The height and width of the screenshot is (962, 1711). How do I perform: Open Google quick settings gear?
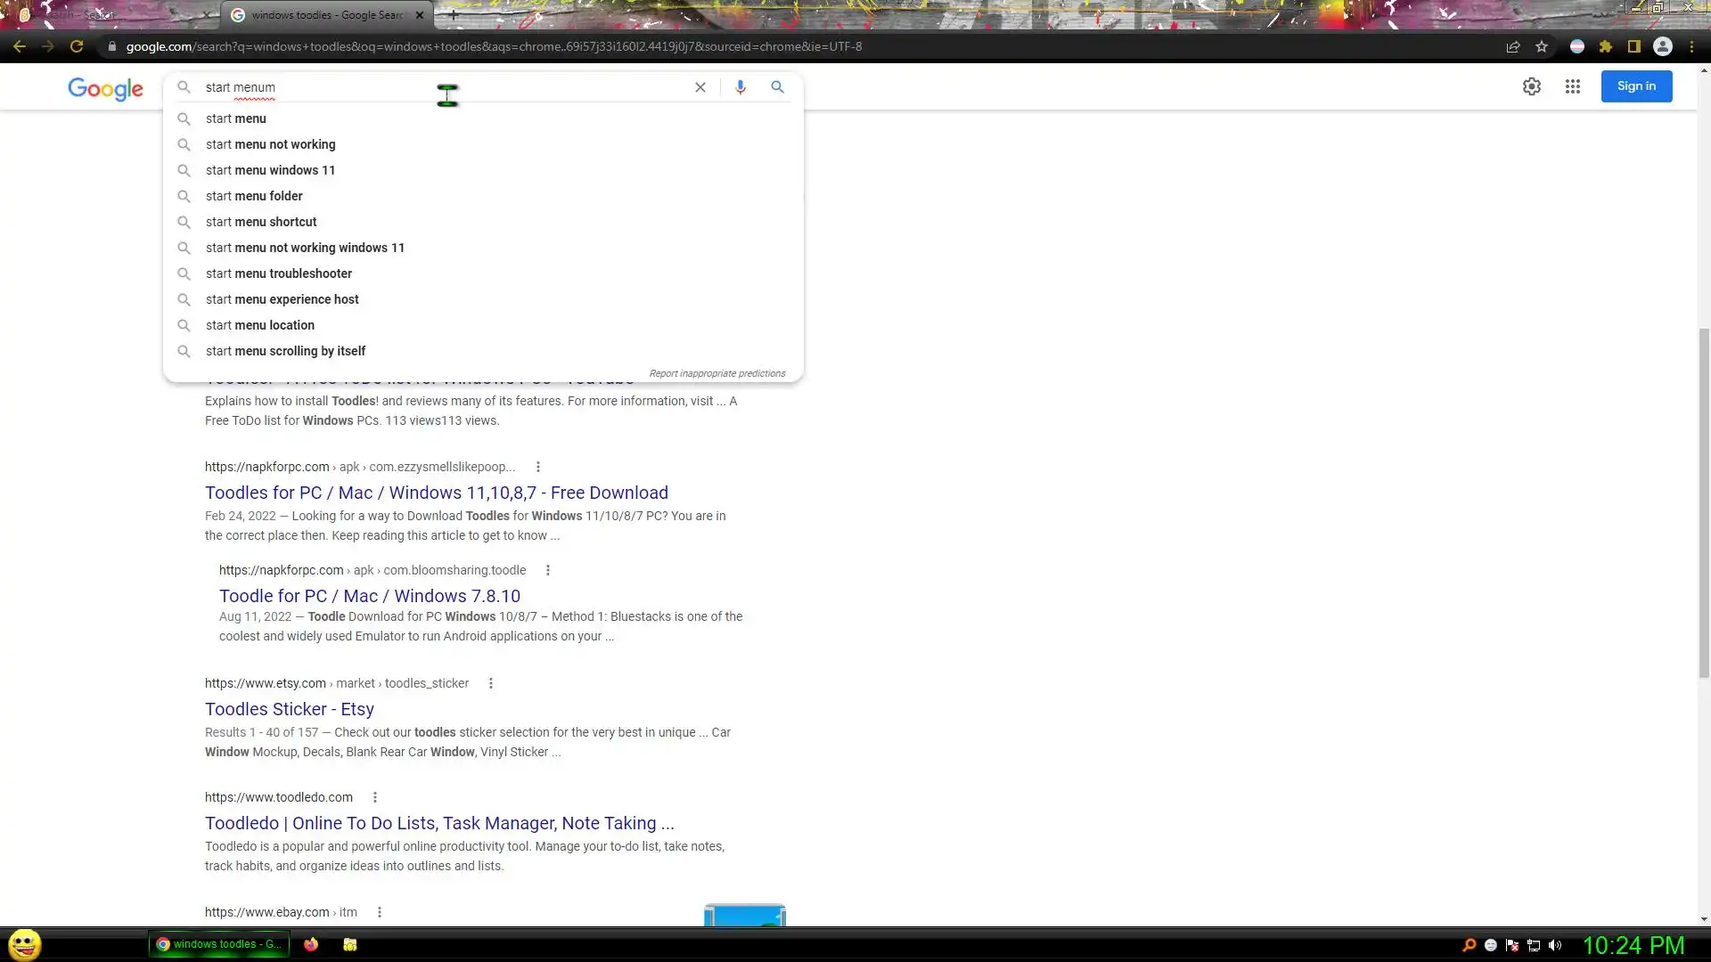[x=1531, y=86]
